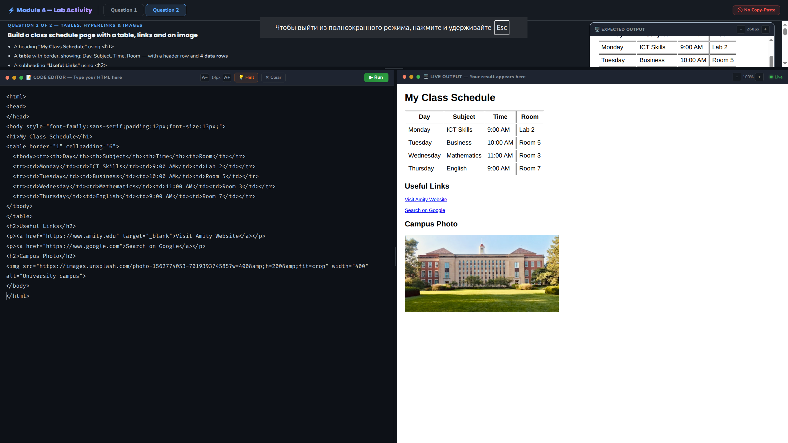This screenshot has width=788, height=443.
Task: Toggle the Live preview indicator
Action: click(x=776, y=77)
